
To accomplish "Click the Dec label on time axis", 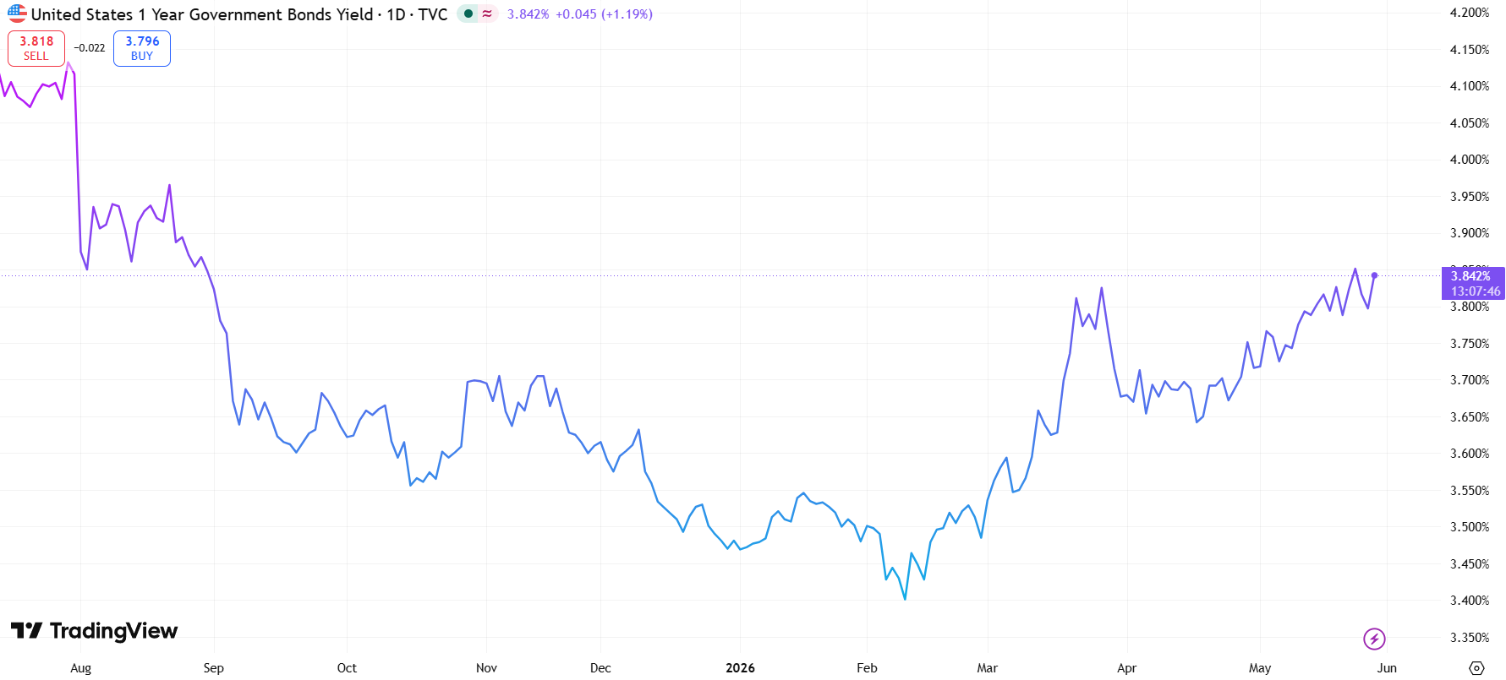I will tap(600, 668).
